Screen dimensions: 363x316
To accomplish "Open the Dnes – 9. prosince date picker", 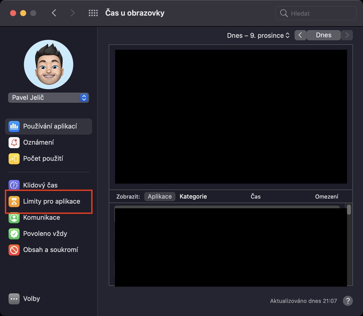I will tap(258, 36).
